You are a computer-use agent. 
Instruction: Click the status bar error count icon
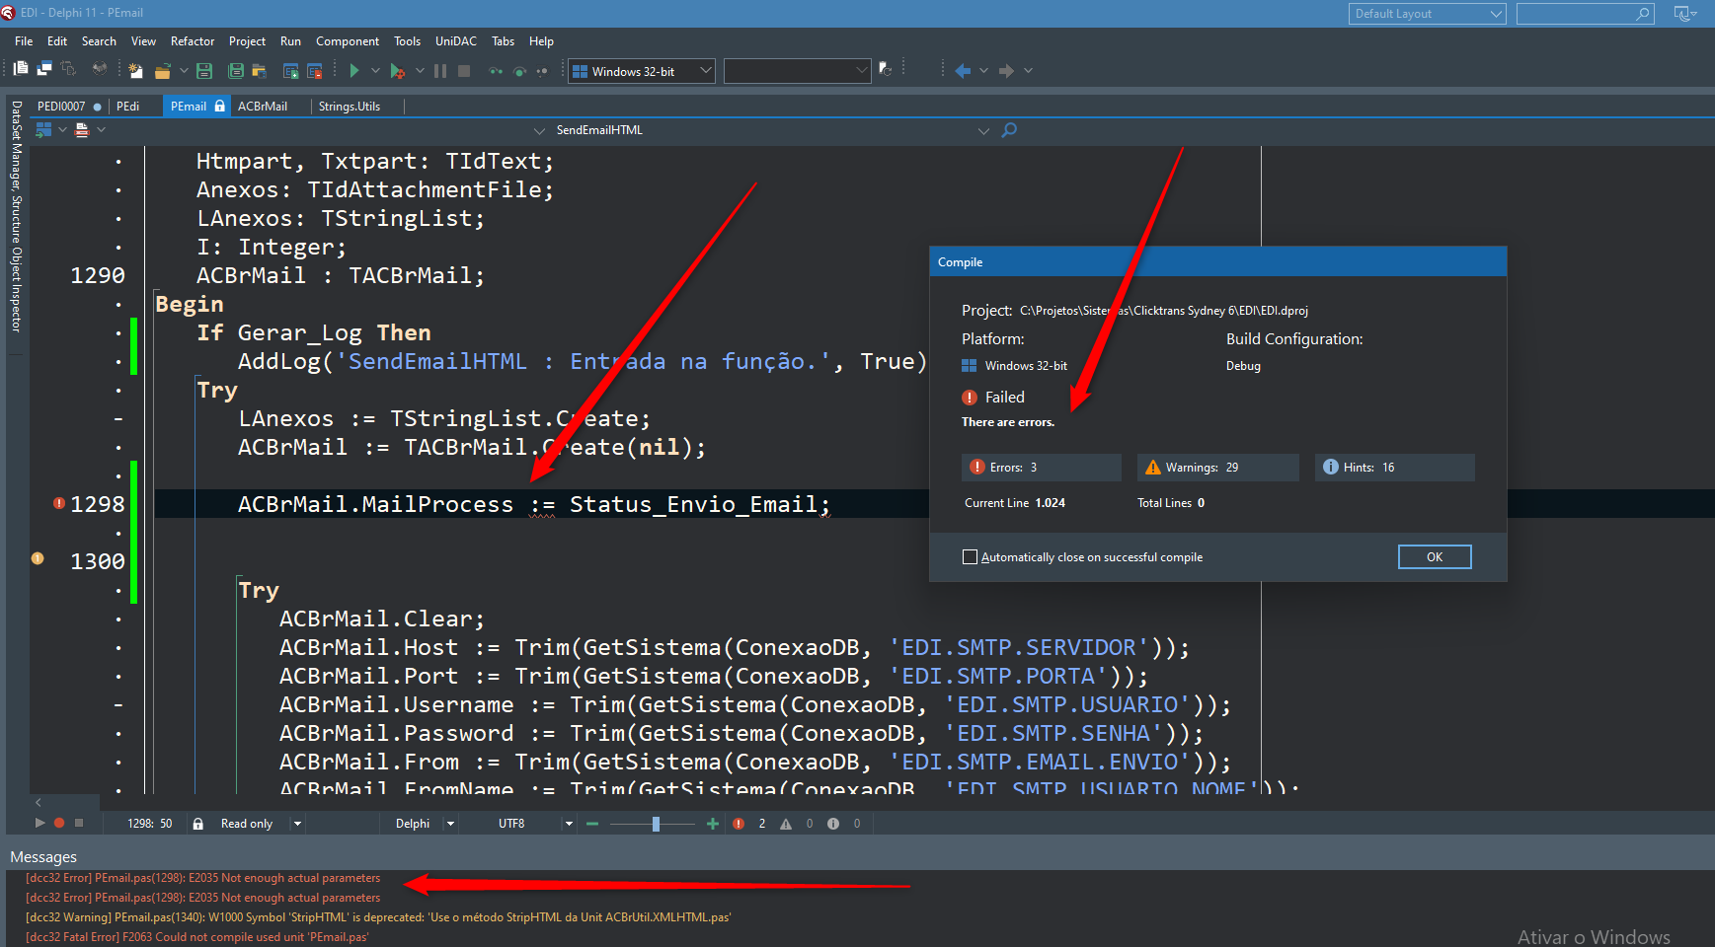(x=739, y=824)
